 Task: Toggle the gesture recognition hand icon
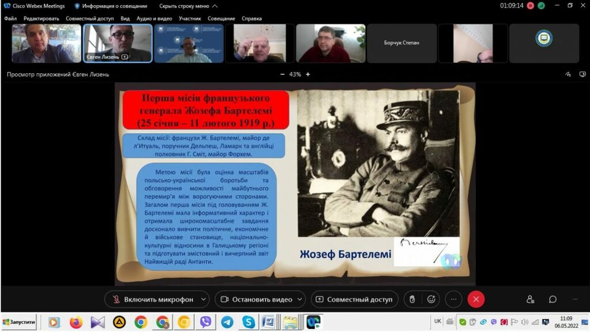coord(411,299)
